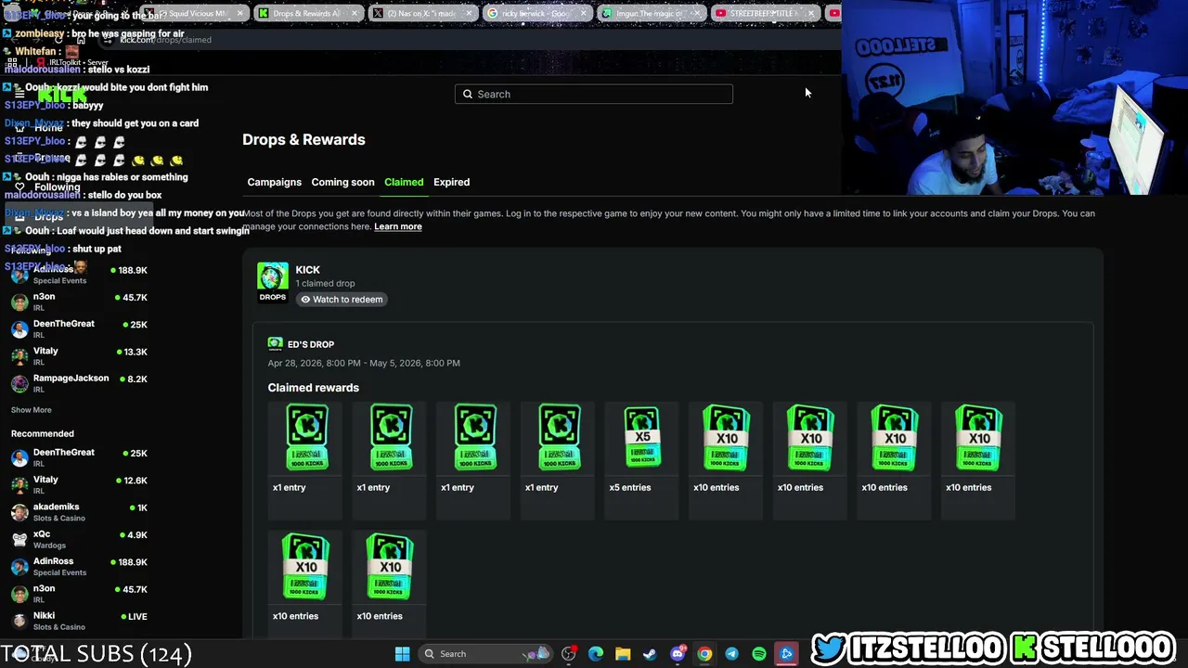Expand the Following list with Show More
The height and width of the screenshot is (668, 1188).
tap(31, 410)
